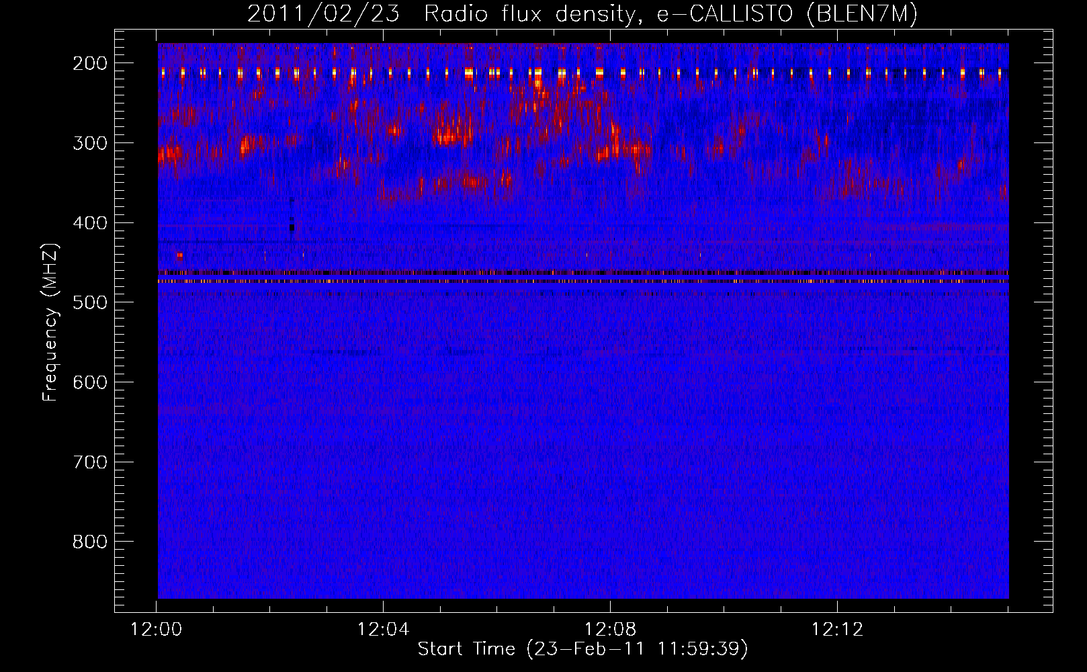The width and height of the screenshot is (1087, 672).
Task: Click the 'Start Time (23-Feb-11 11:59:39)' label
Action: 582,649
